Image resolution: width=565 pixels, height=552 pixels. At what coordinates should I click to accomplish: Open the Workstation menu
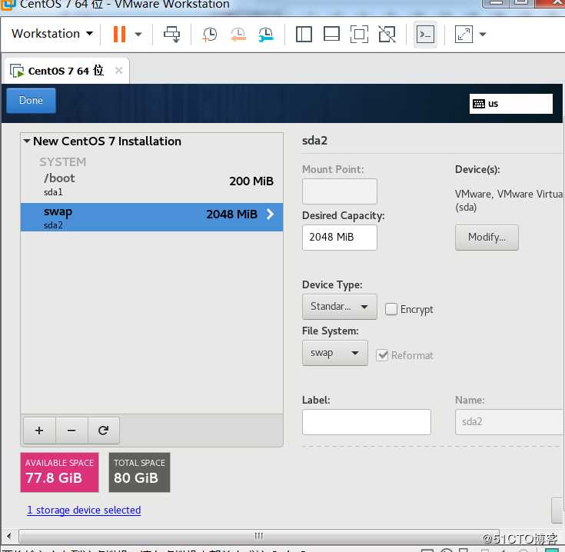[52, 34]
